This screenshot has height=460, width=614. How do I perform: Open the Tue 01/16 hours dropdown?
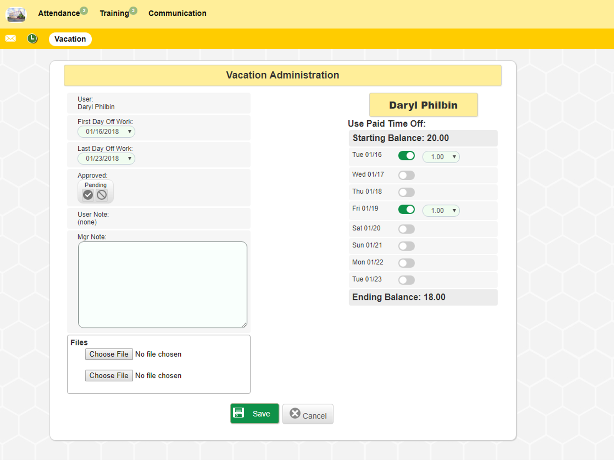click(441, 157)
